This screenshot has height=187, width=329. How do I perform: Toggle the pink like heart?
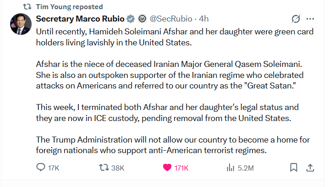pos(168,168)
